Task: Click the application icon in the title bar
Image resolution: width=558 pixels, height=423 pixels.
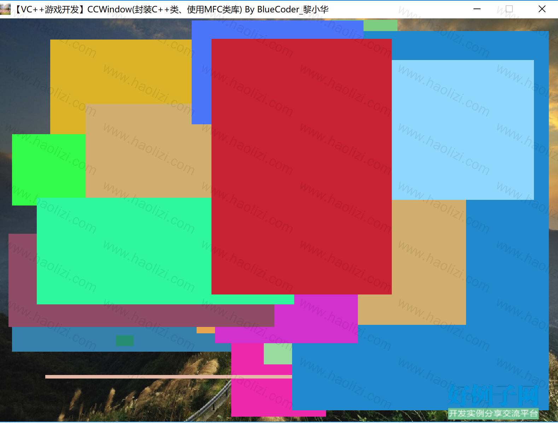Action: click(5, 9)
